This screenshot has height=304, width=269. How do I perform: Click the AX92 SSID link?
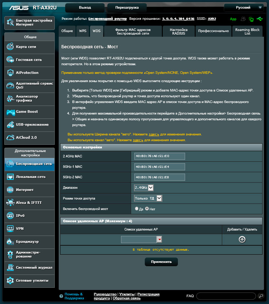(212, 19)
